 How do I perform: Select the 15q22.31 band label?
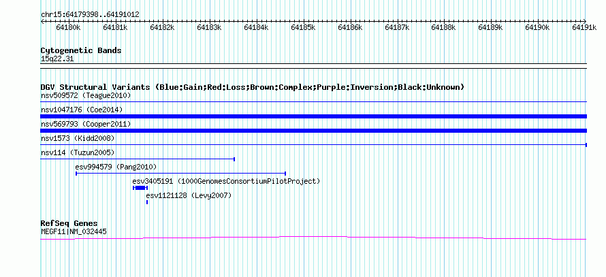(57, 59)
